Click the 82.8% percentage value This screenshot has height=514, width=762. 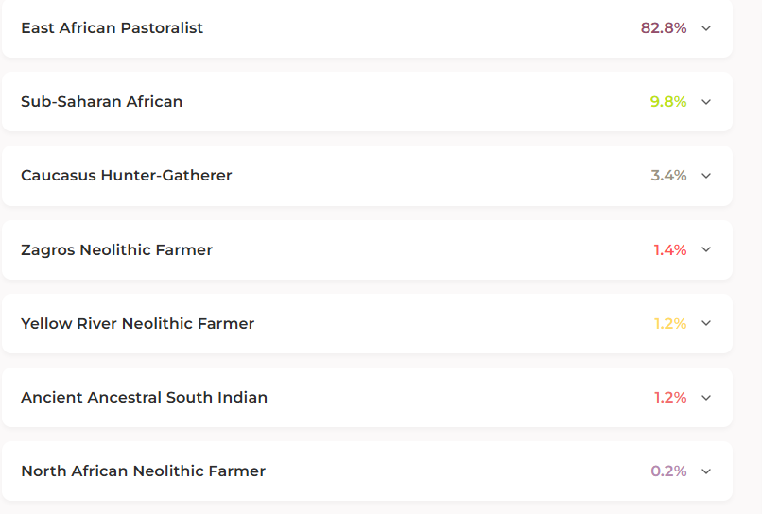(664, 28)
